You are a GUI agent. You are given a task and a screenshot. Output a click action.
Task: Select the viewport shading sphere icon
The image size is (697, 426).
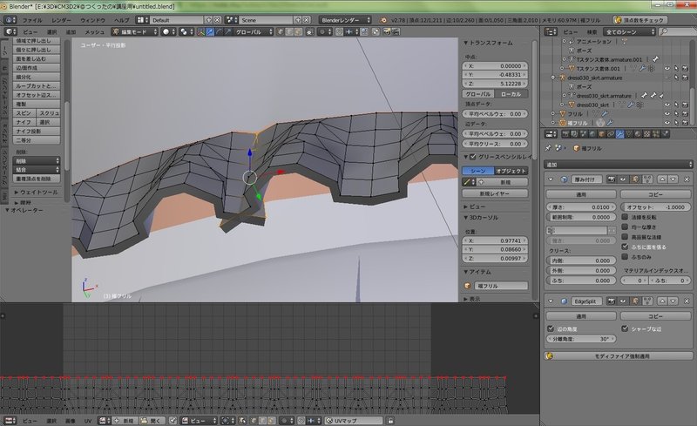(x=166, y=31)
